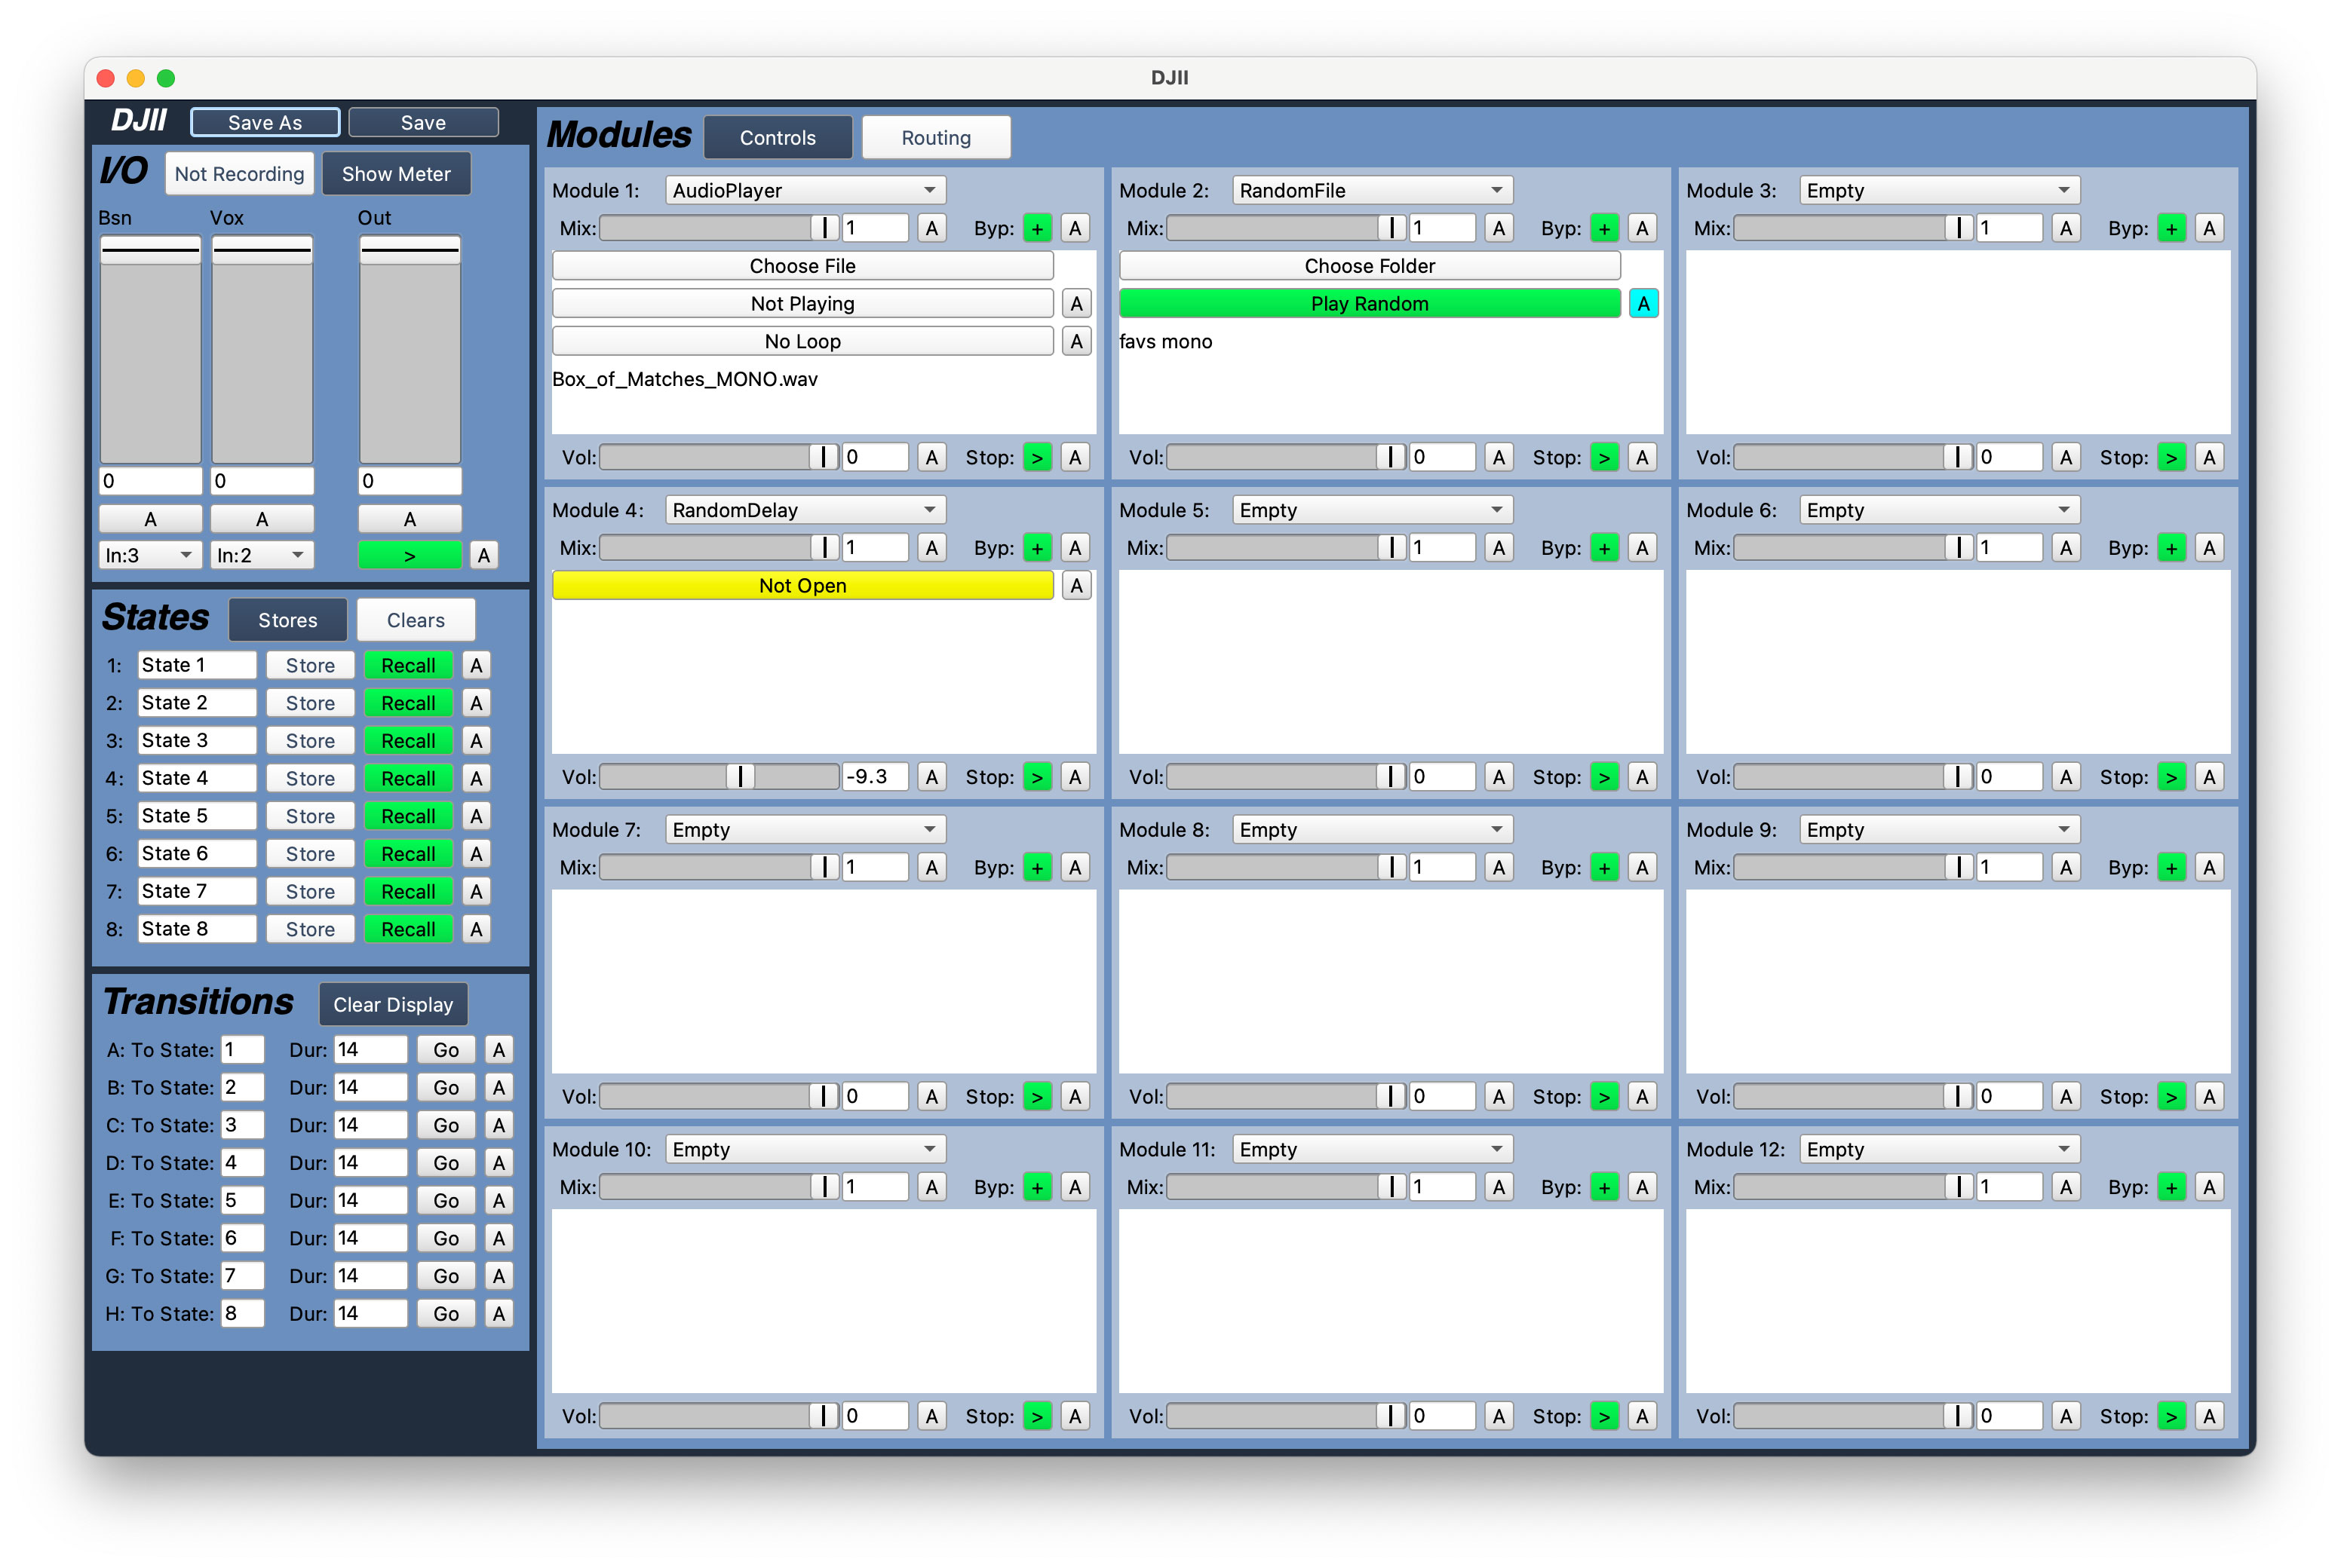Click Module 4 Vol slider handle
Image resolution: width=2341 pixels, height=1568 pixels.
pos(741,777)
